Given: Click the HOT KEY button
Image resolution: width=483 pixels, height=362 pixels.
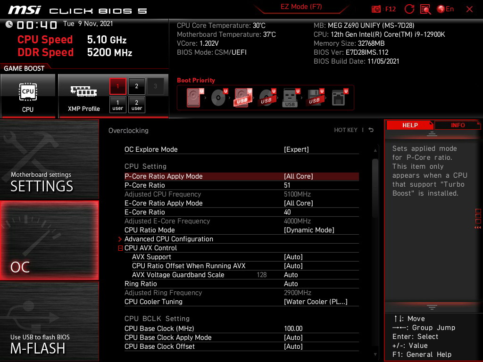Looking at the screenshot, I should [x=346, y=130].
